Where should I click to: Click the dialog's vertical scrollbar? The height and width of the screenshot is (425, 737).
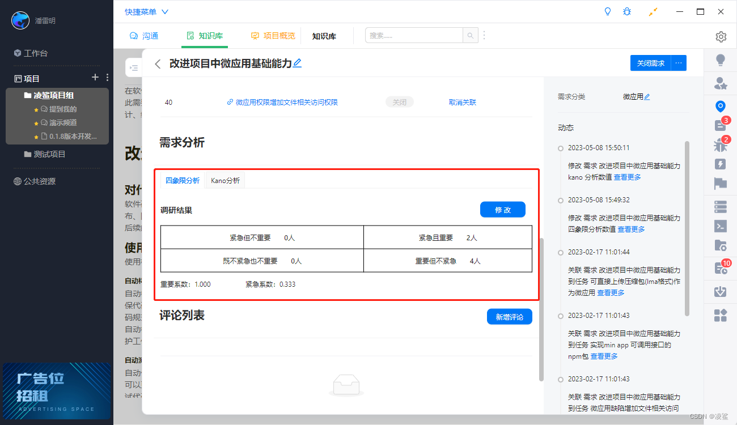[x=541, y=309]
